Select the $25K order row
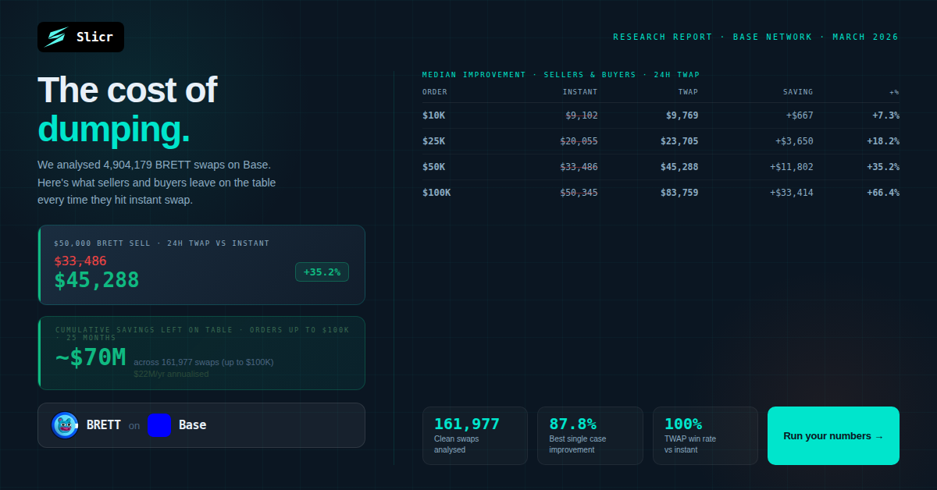This screenshot has width=937, height=490. click(x=660, y=141)
